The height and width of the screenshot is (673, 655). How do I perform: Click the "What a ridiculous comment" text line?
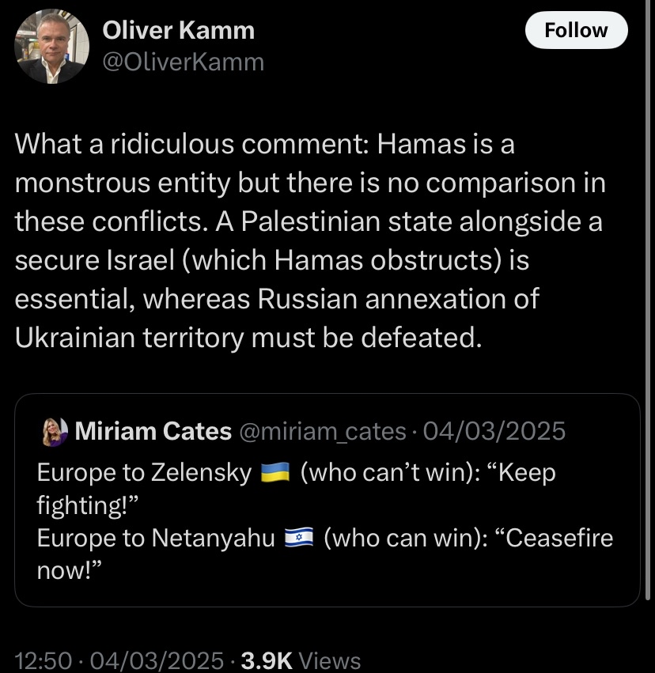click(265, 144)
